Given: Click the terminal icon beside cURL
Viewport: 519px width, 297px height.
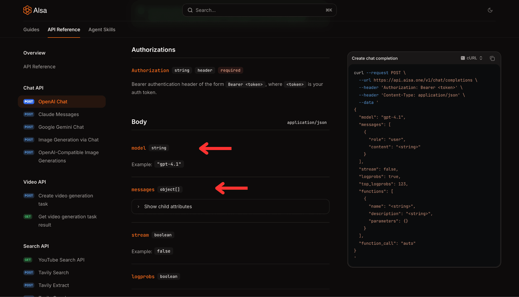Looking at the screenshot, I should point(463,58).
